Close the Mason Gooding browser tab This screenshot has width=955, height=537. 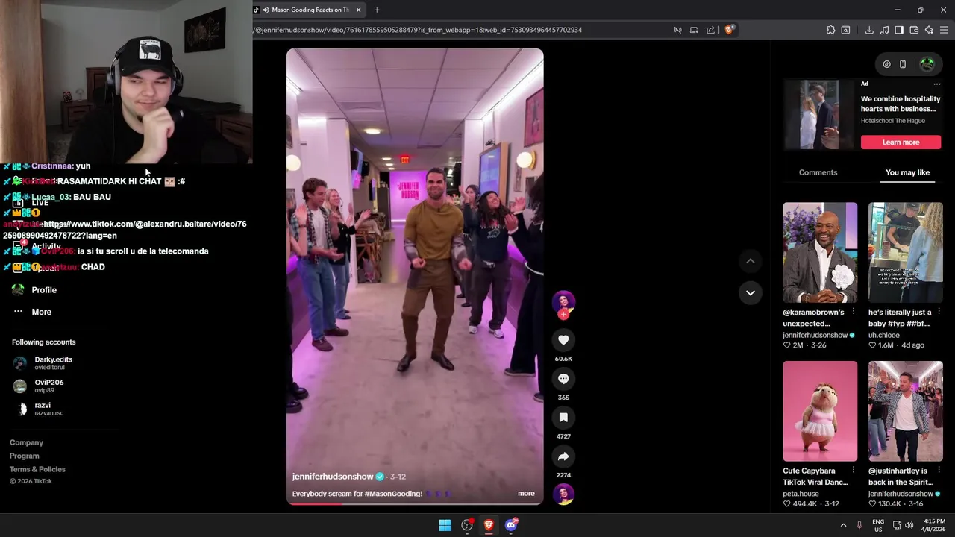coord(358,10)
